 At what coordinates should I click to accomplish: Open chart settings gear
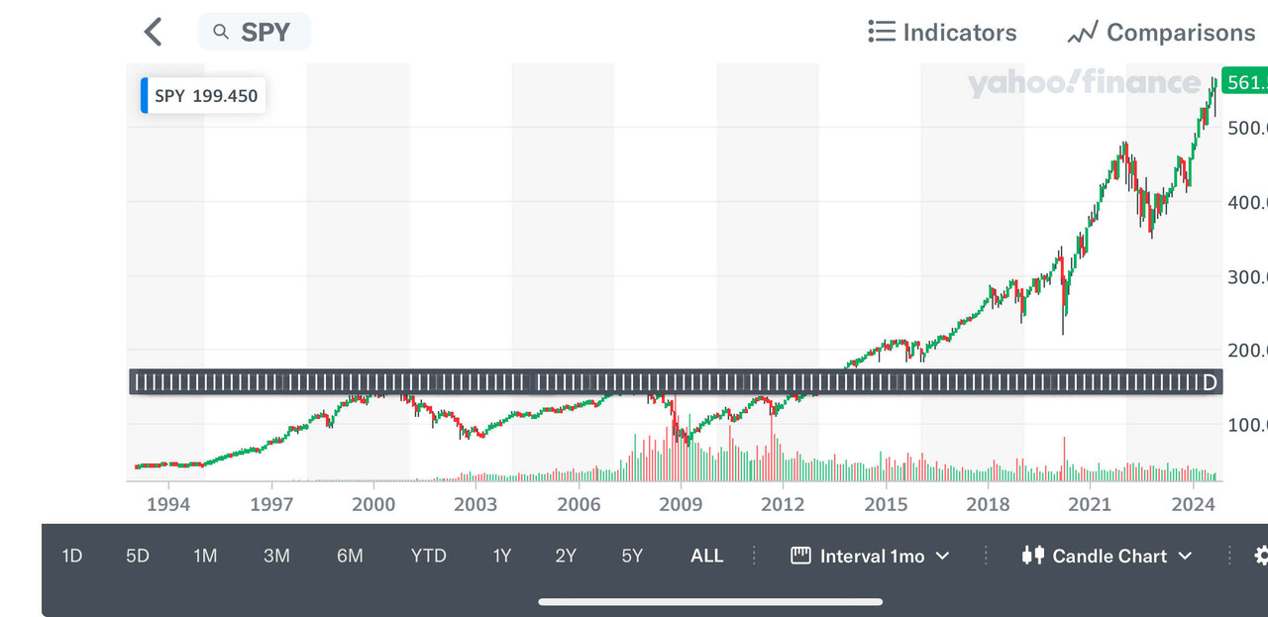point(1260,556)
